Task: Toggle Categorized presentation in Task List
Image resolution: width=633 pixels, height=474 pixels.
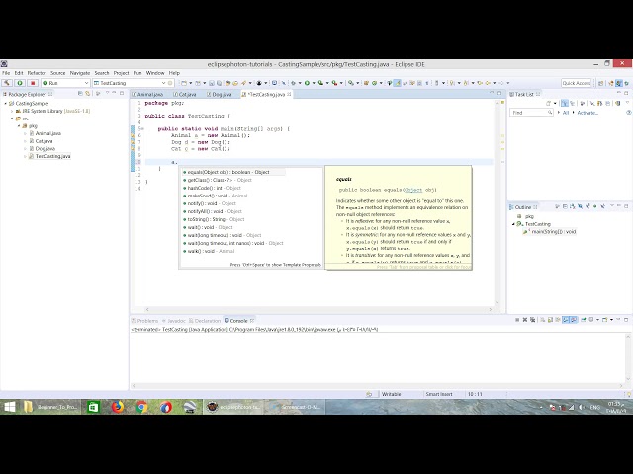Action: pyautogui.click(x=565, y=104)
